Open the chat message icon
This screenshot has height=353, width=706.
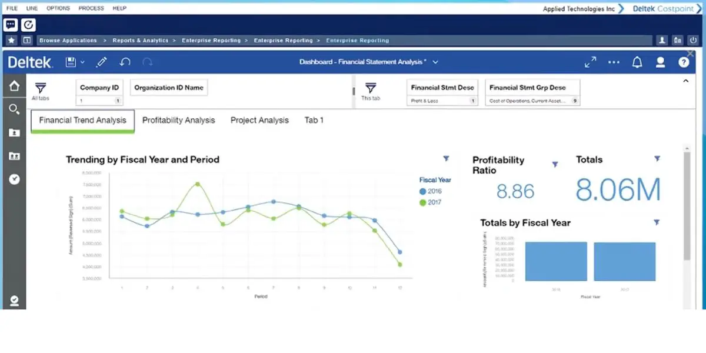(x=10, y=25)
